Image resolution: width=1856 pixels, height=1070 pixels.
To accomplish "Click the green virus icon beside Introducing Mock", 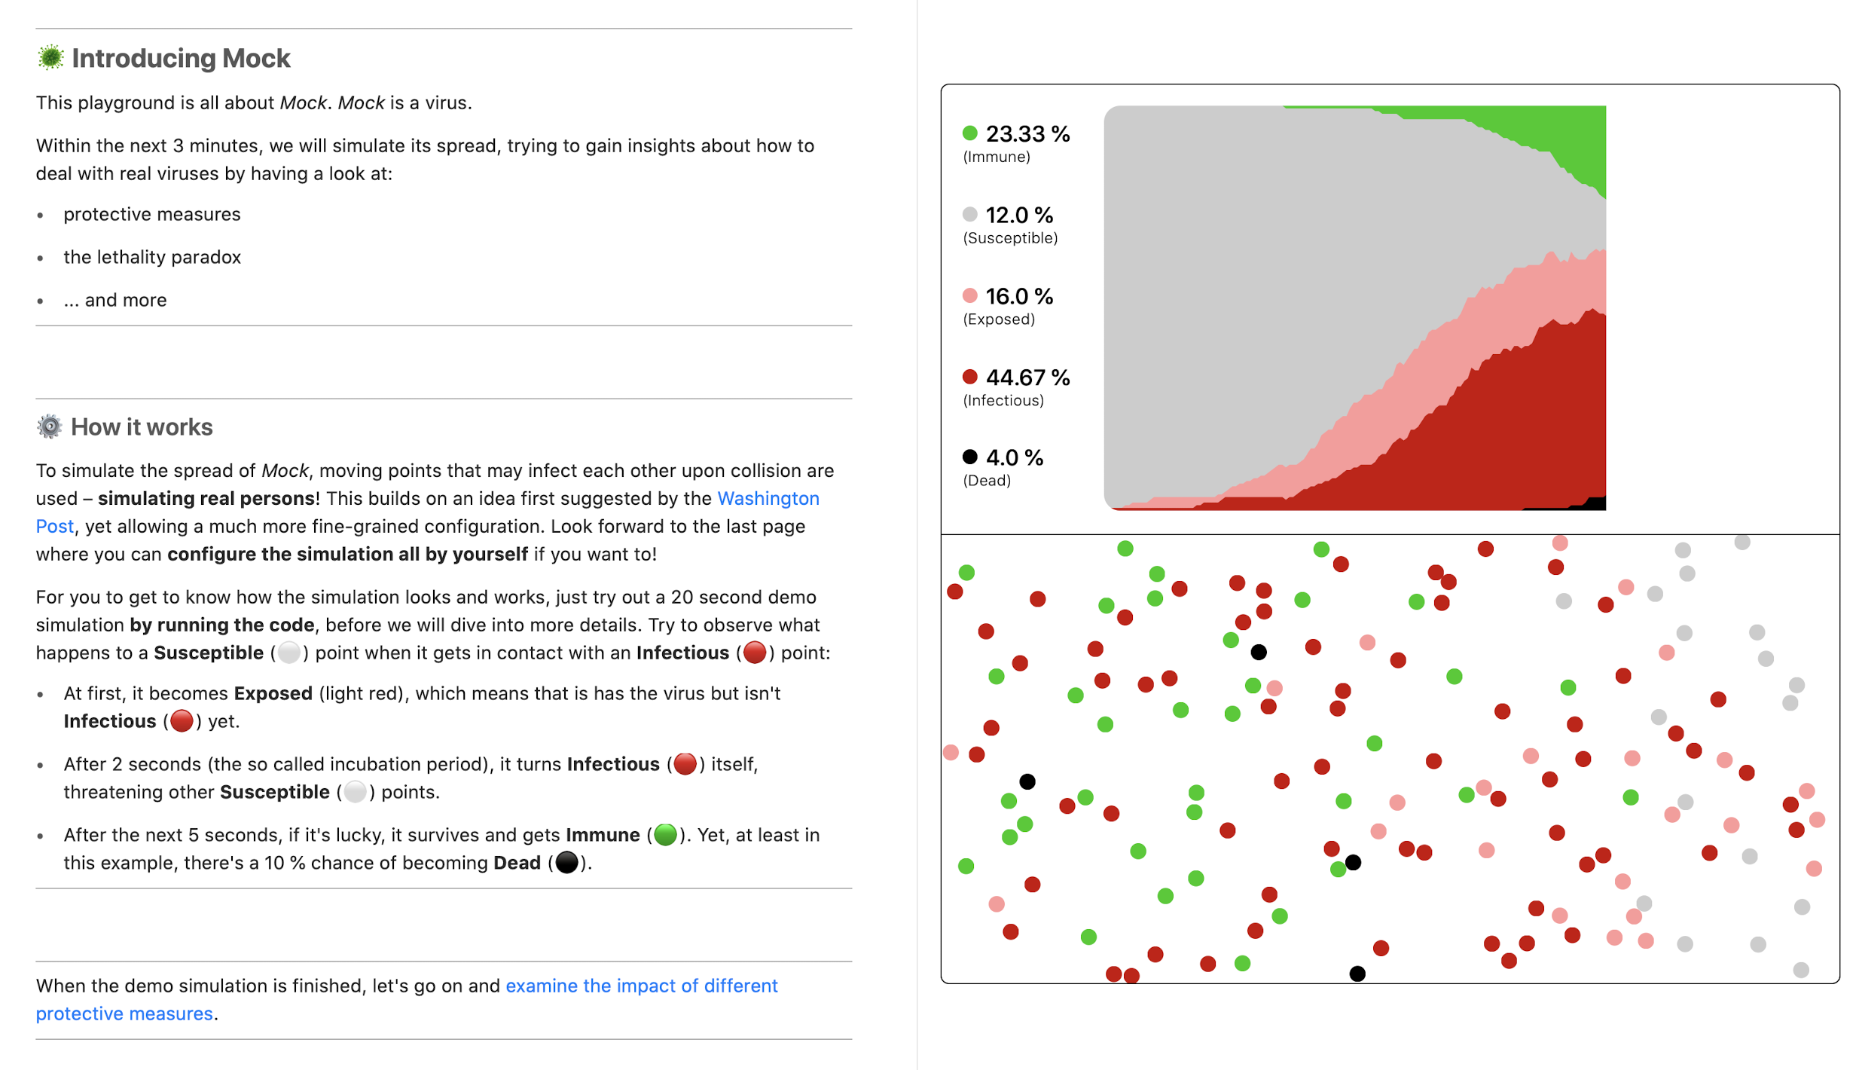I will click(x=50, y=58).
